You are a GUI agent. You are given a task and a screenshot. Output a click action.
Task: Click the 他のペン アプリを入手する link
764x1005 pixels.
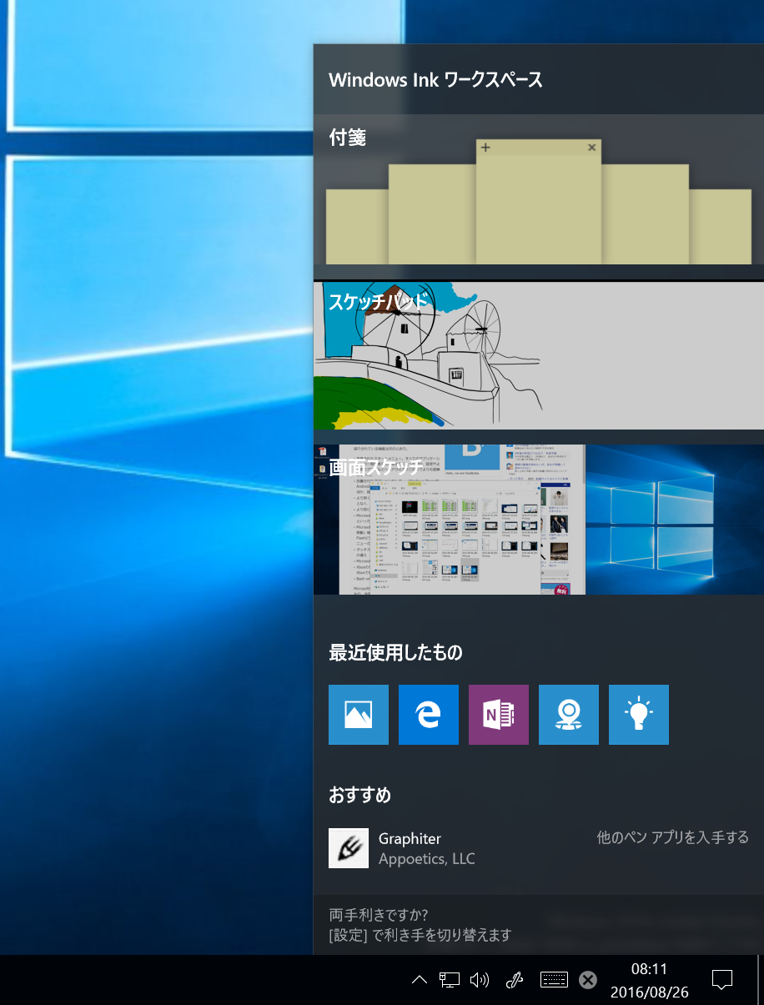pos(672,837)
